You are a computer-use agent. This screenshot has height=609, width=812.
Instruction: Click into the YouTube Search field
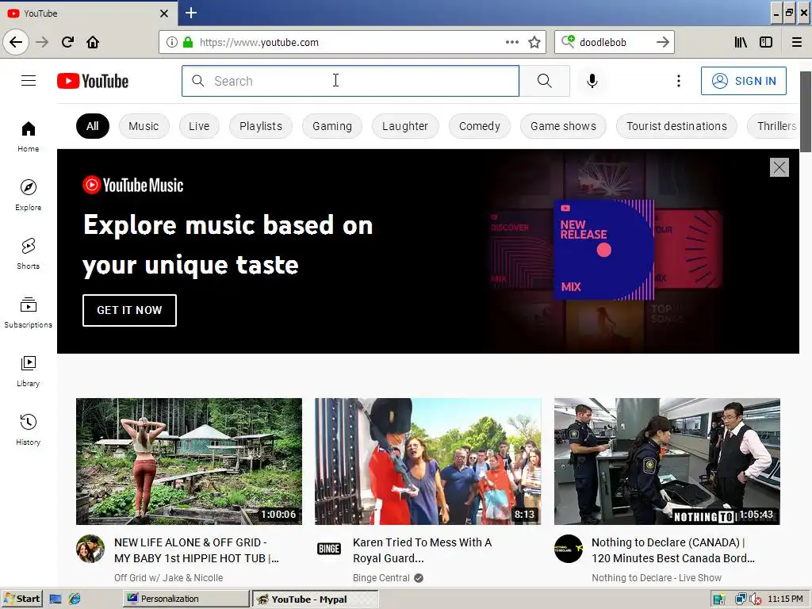[350, 81]
